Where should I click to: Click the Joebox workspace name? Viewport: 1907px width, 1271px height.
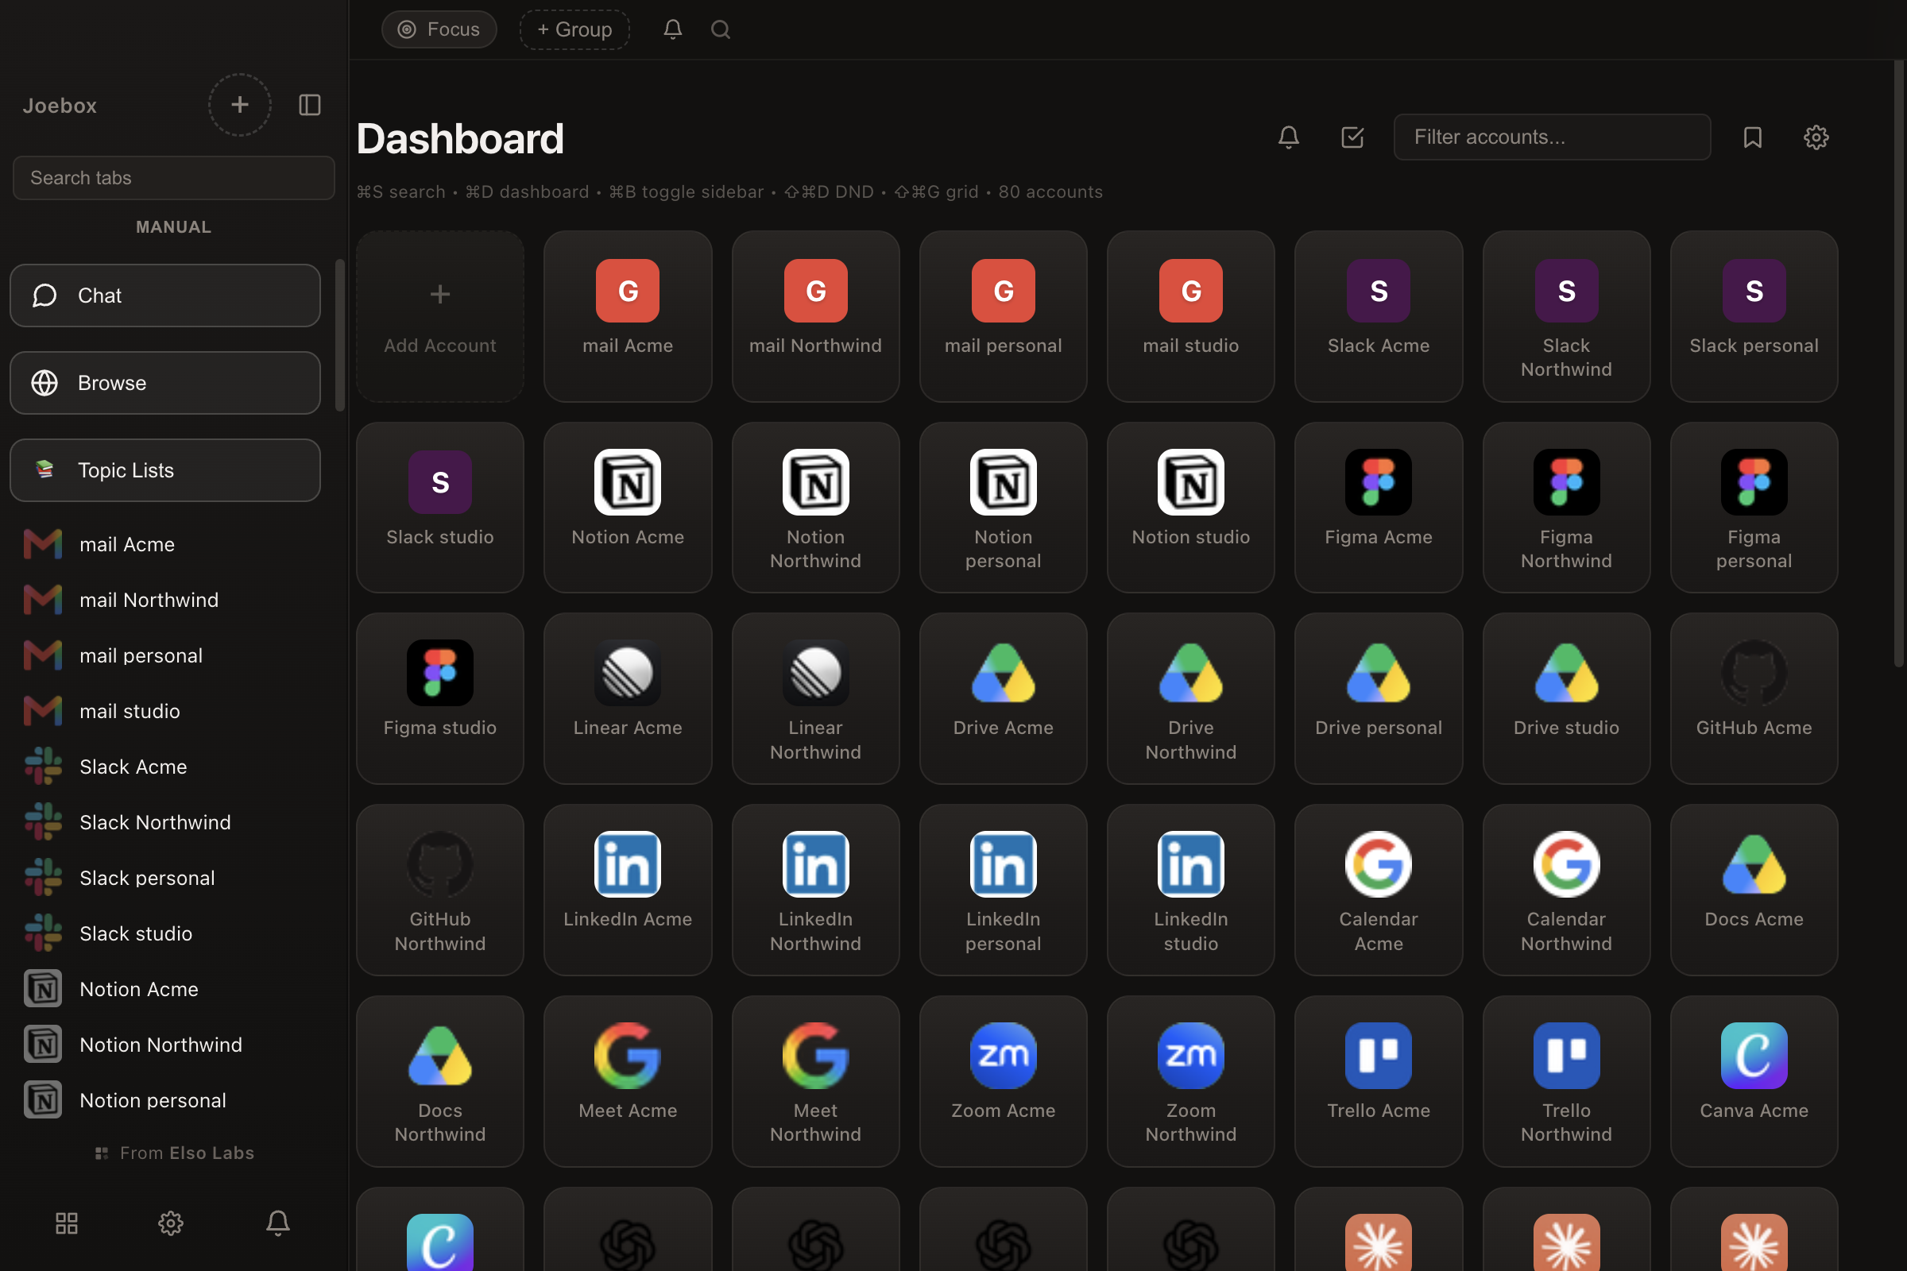[60, 106]
